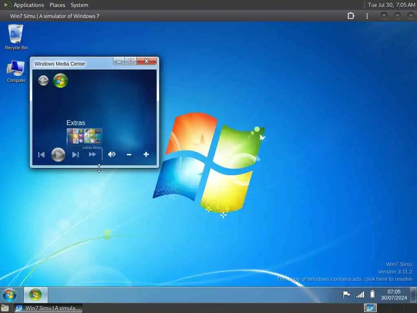Click the top panel date and time
The height and width of the screenshot is (313, 417).
391,5
